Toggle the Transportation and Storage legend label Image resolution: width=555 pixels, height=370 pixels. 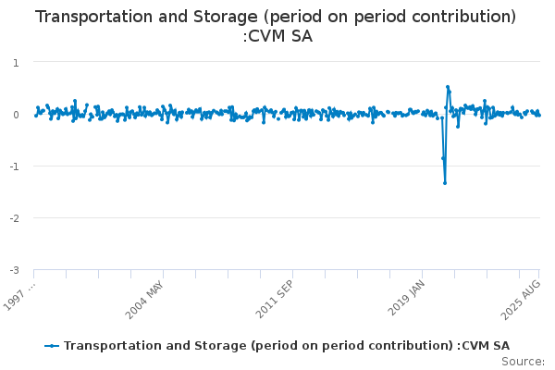coord(287,346)
